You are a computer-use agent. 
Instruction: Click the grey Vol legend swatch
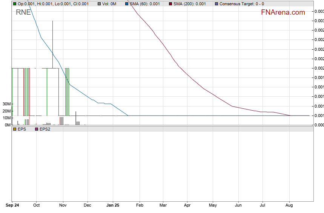[99, 4]
